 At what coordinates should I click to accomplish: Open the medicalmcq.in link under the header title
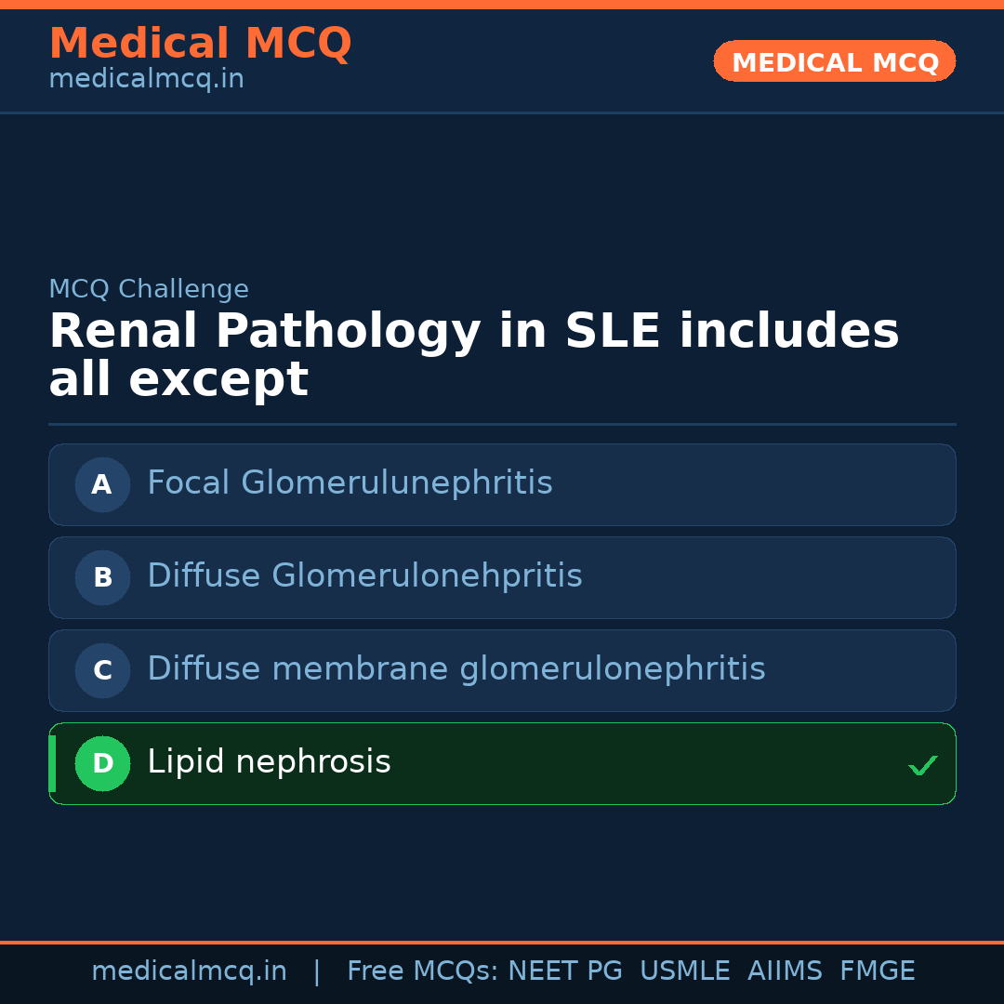click(x=146, y=80)
